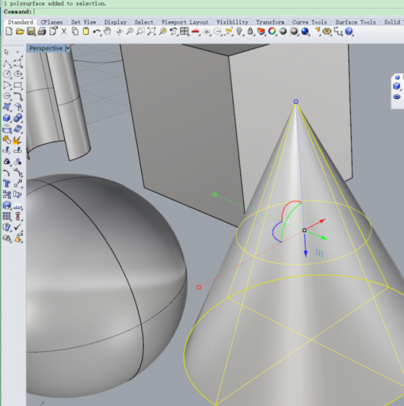Click the Perspective viewport title label
The image size is (404, 406).
click(46, 48)
